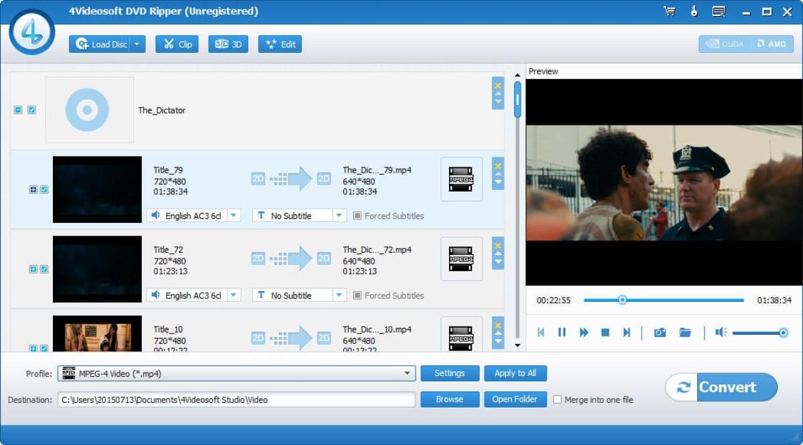Pause the preview playback
Image resolution: width=803 pixels, height=445 pixels.
tap(561, 332)
